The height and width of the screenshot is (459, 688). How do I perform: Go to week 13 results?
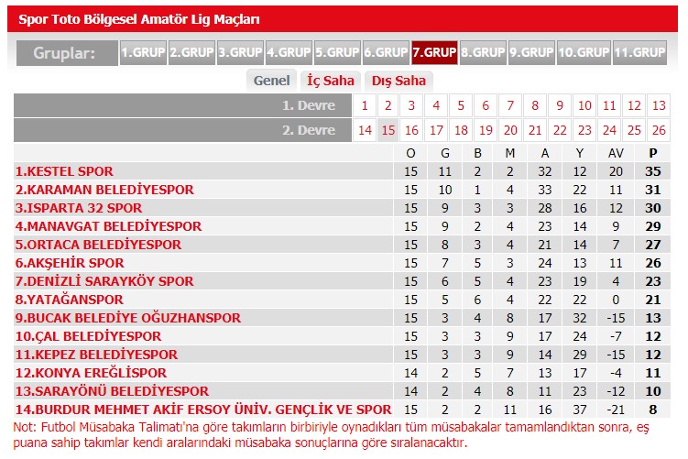click(659, 105)
